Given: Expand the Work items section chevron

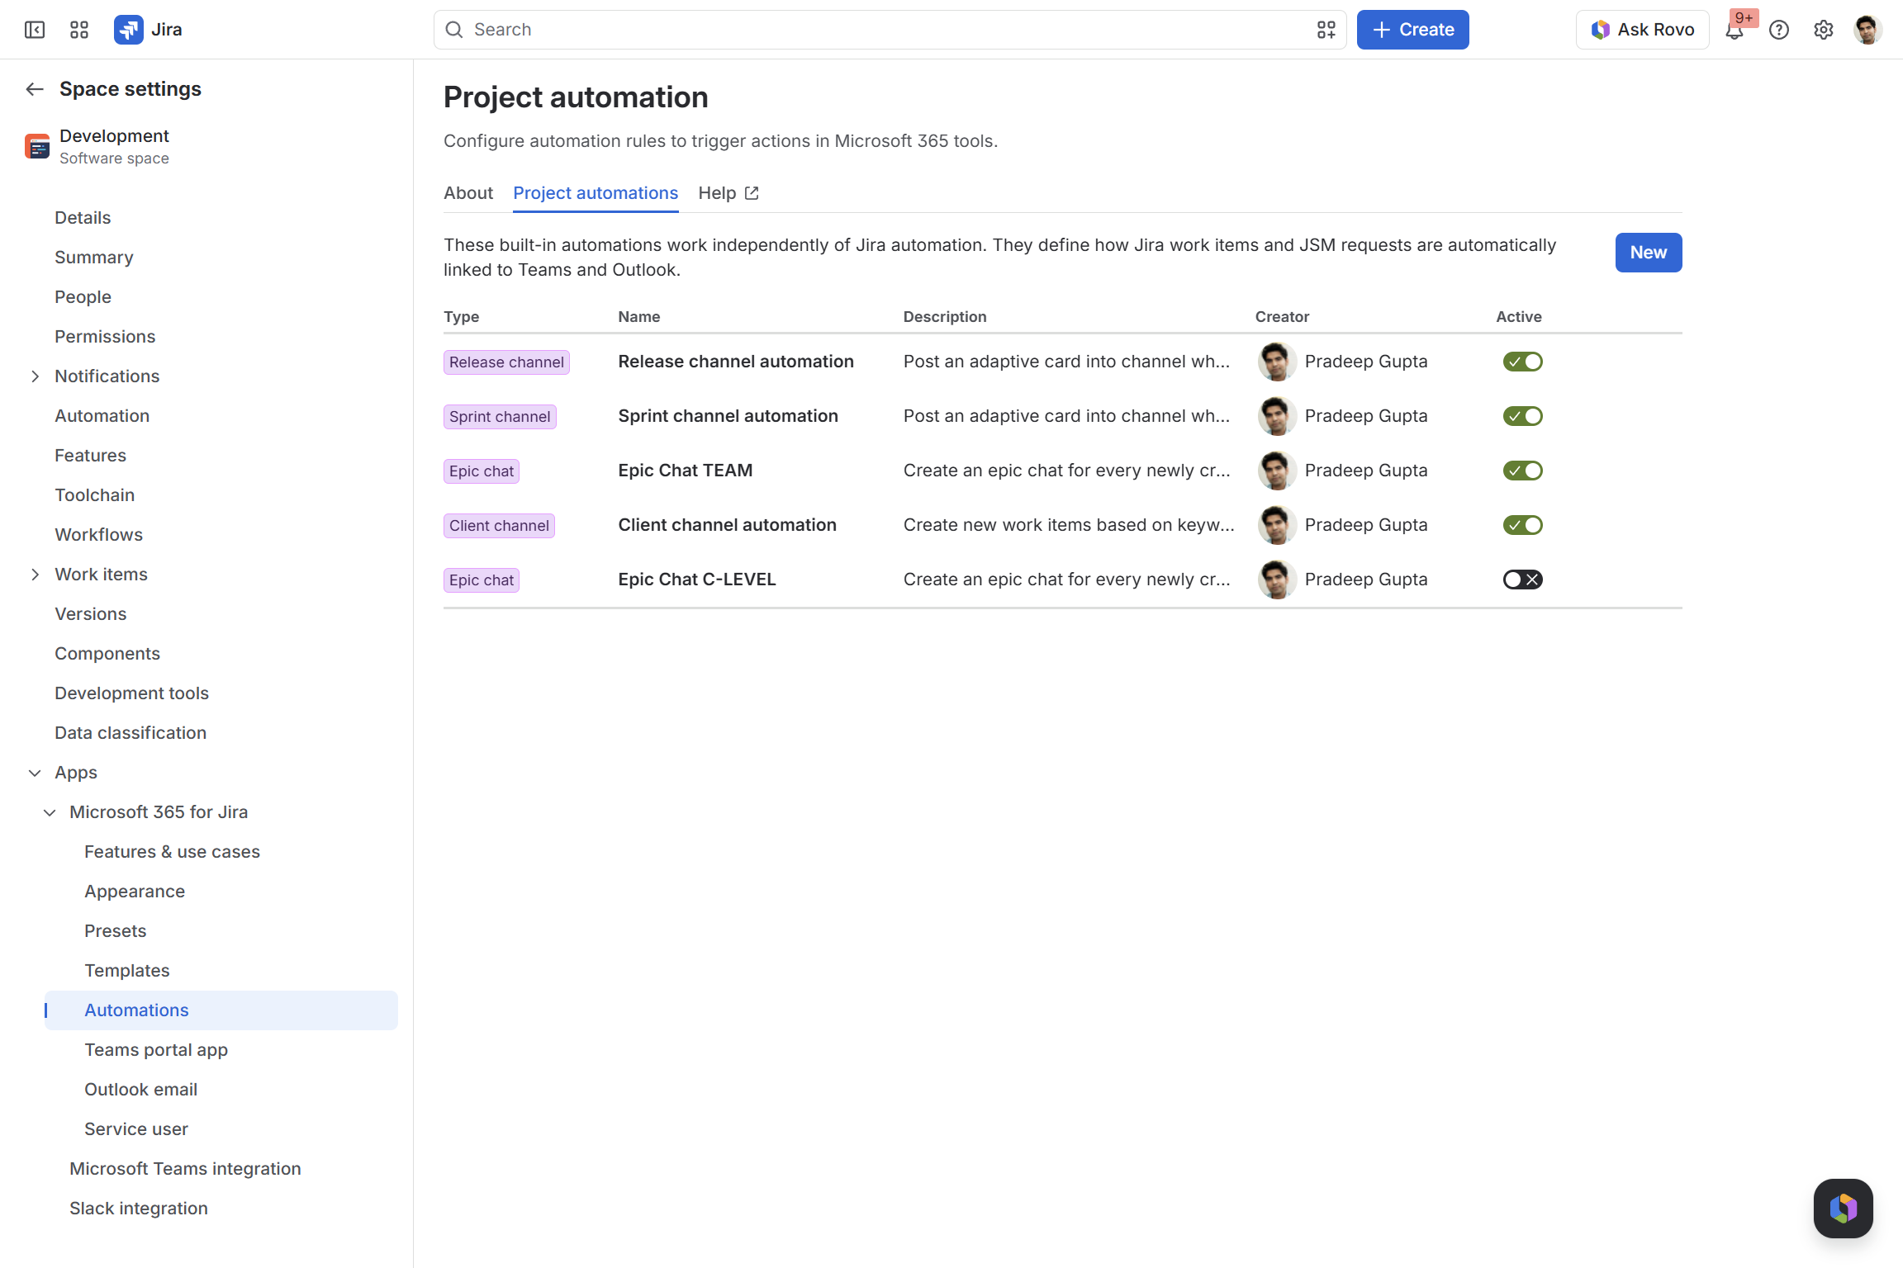Looking at the screenshot, I should 35,575.
